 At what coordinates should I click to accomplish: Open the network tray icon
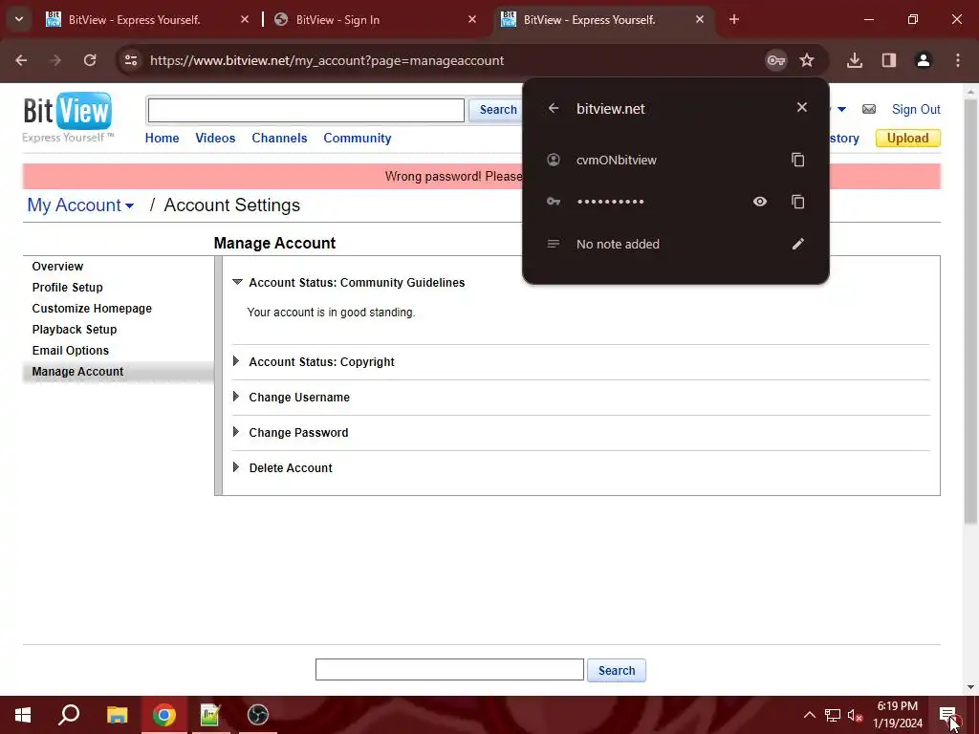pos(833,715)
